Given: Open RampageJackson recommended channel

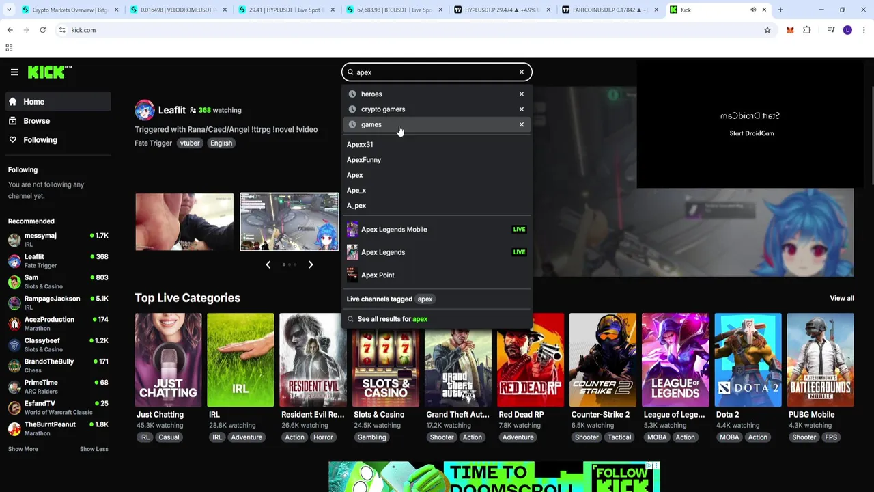Looking at the screenshot, I should pos(57,303).
